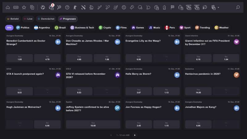Select the volleyball icon
Viewport: 247px width, 139px height.
point(124,7)
